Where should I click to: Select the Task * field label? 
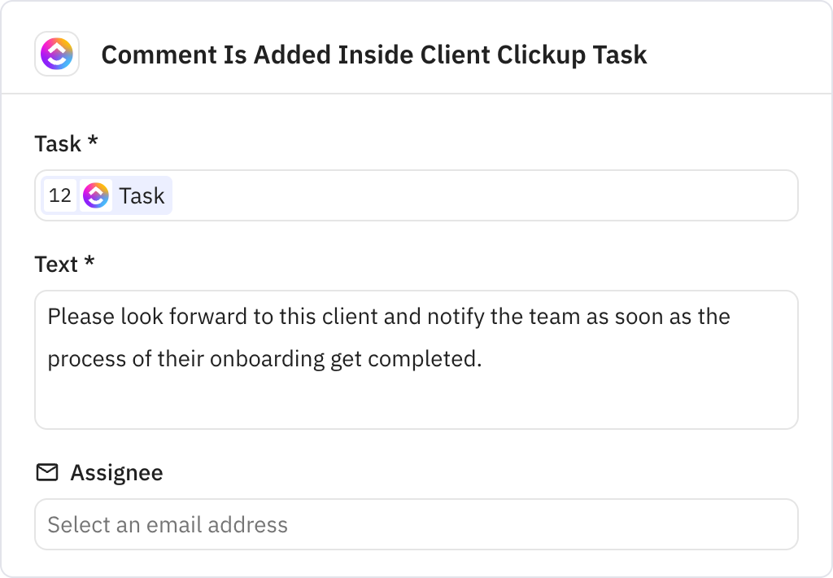[65, 143]
